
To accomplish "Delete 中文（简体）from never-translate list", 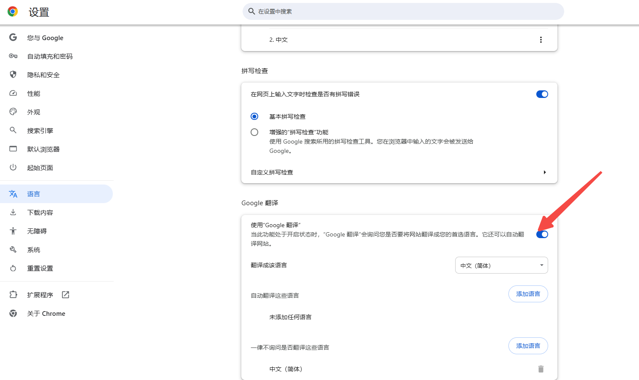I will coord(541,369).
